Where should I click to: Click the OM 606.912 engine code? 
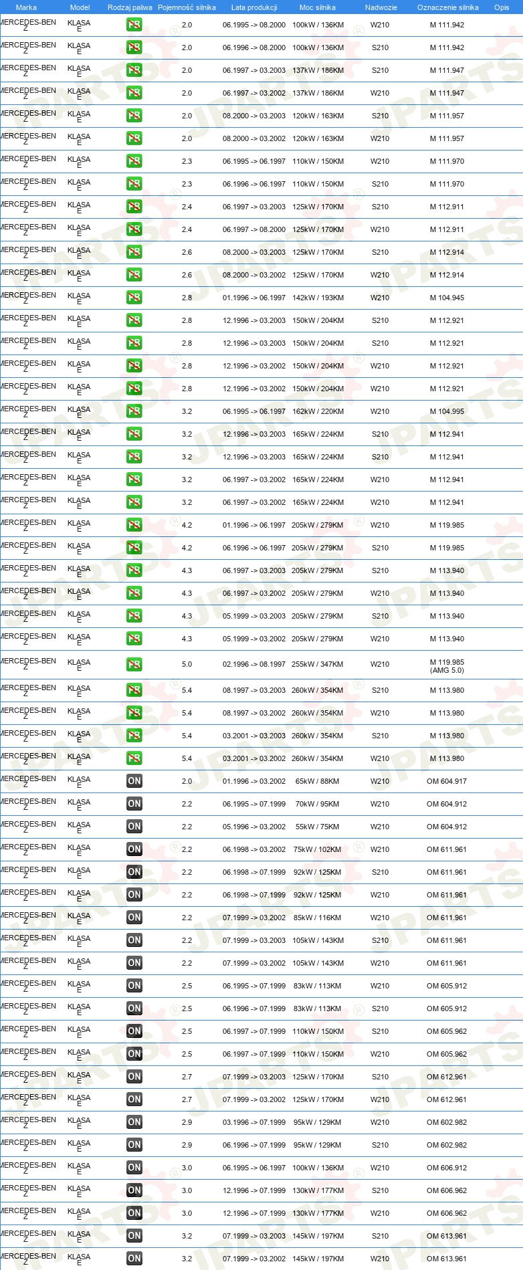(x=447, y=1168)
